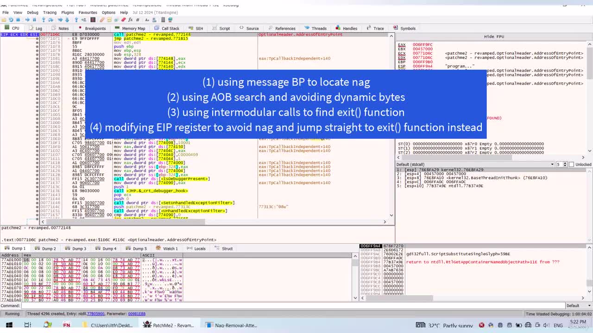Click the Pause execution toolbar icon
The width and height of the screenshot is (593, 333).
[x=34, y=20]
